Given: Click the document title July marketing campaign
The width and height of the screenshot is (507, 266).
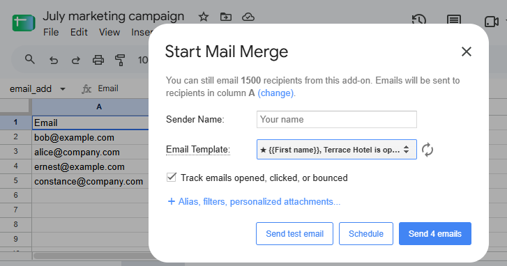Looking at the screenshot, I should tap(114, 16).
